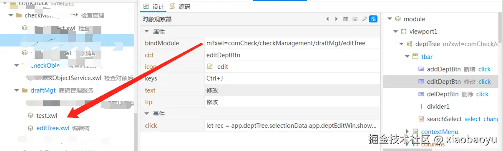The image size is (503, 151).
Task: Select the keys property name
Action: [x=151, y=78]
